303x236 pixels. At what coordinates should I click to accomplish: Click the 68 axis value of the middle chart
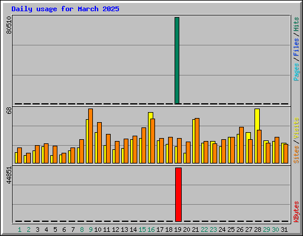coord(9,111)
